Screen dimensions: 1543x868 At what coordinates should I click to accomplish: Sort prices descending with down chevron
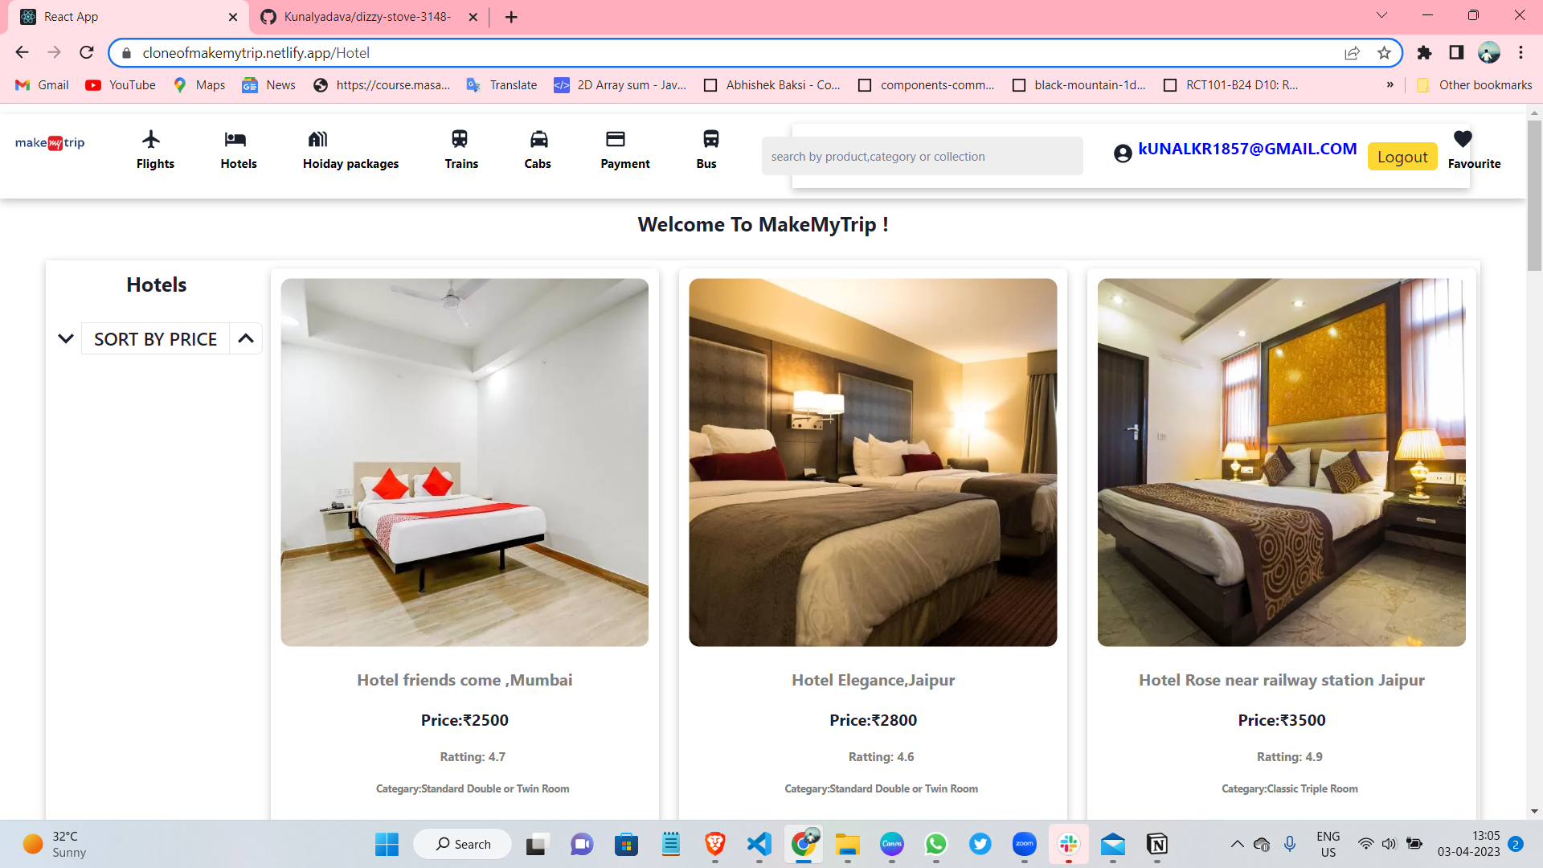click(x=66, y=339)
